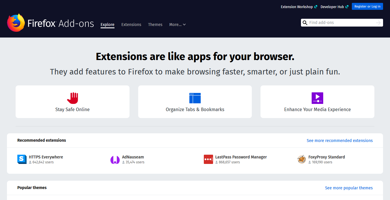Screen dimensions: 390x200
Task: Select the Explore tab
Action: 108,25
